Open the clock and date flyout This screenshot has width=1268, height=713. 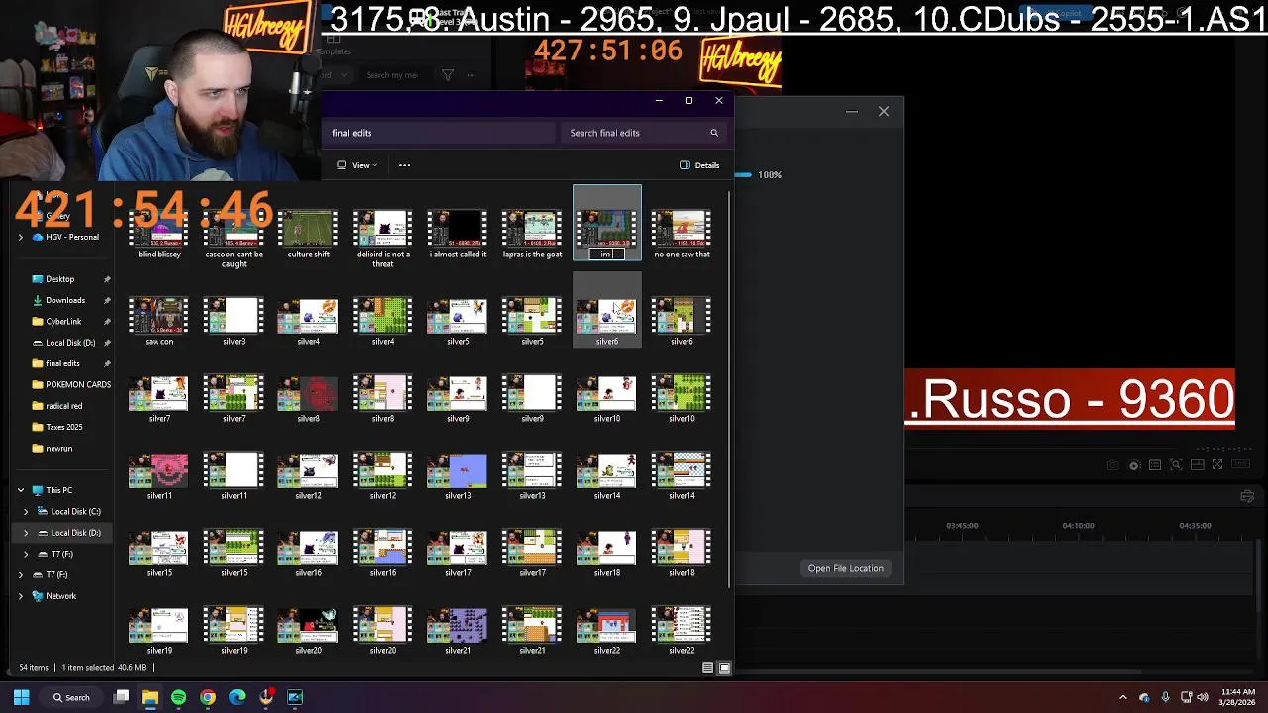click(x=1235, y=697)
